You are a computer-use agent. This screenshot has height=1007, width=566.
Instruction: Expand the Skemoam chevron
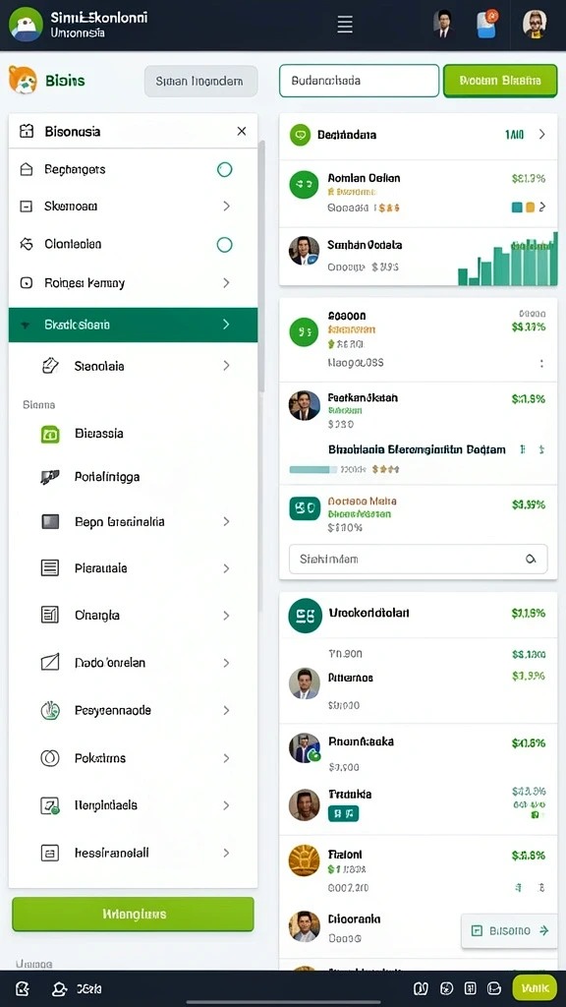[x=226, y=207]
